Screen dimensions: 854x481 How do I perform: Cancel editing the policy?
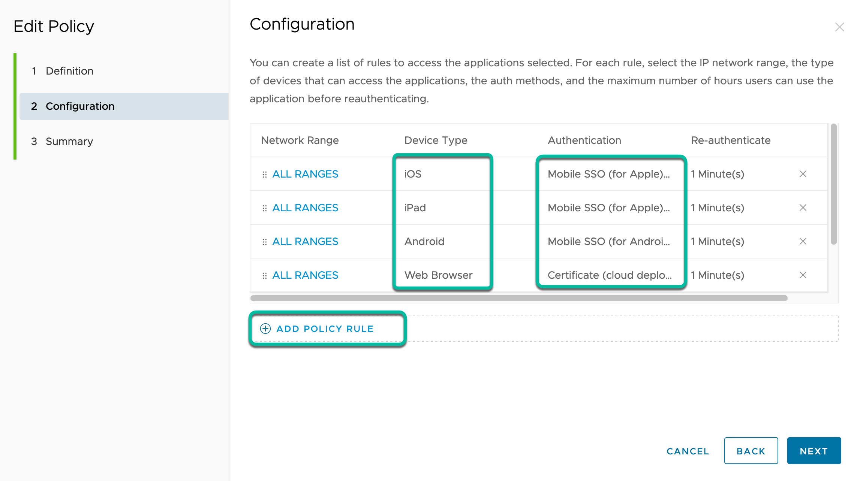click(687, 451)
